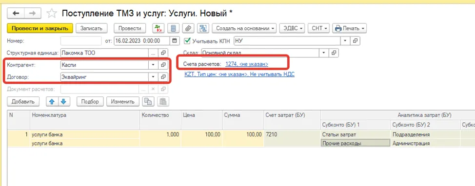Click the Контрагент field with Каспи
Screen dimensions: 475x186
pyautogui.click(x=105, y=65)
